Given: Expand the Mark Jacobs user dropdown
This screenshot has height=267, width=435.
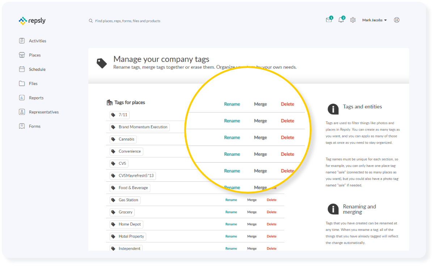Looking at the screenshot, I should (375, 20).
